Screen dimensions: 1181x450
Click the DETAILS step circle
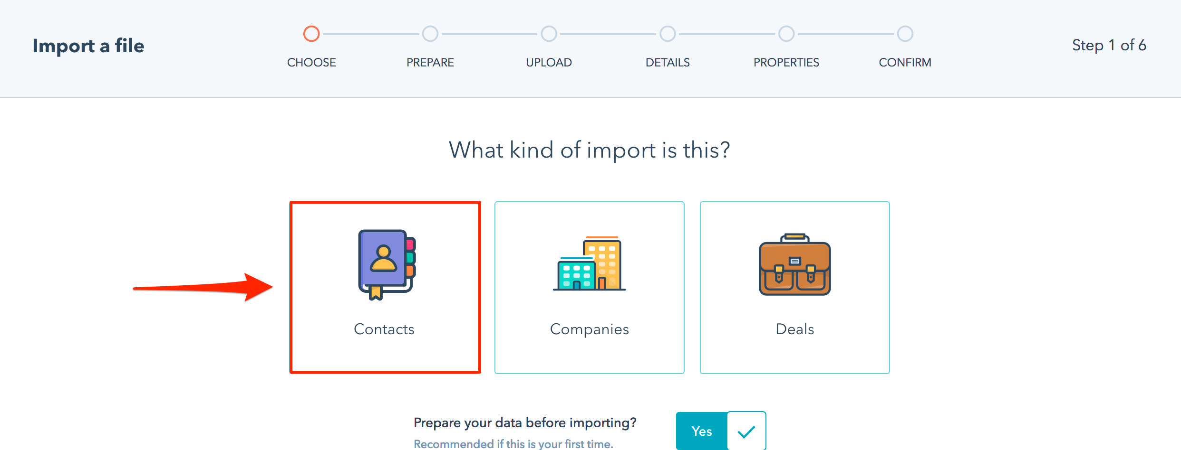coord(668,34)
